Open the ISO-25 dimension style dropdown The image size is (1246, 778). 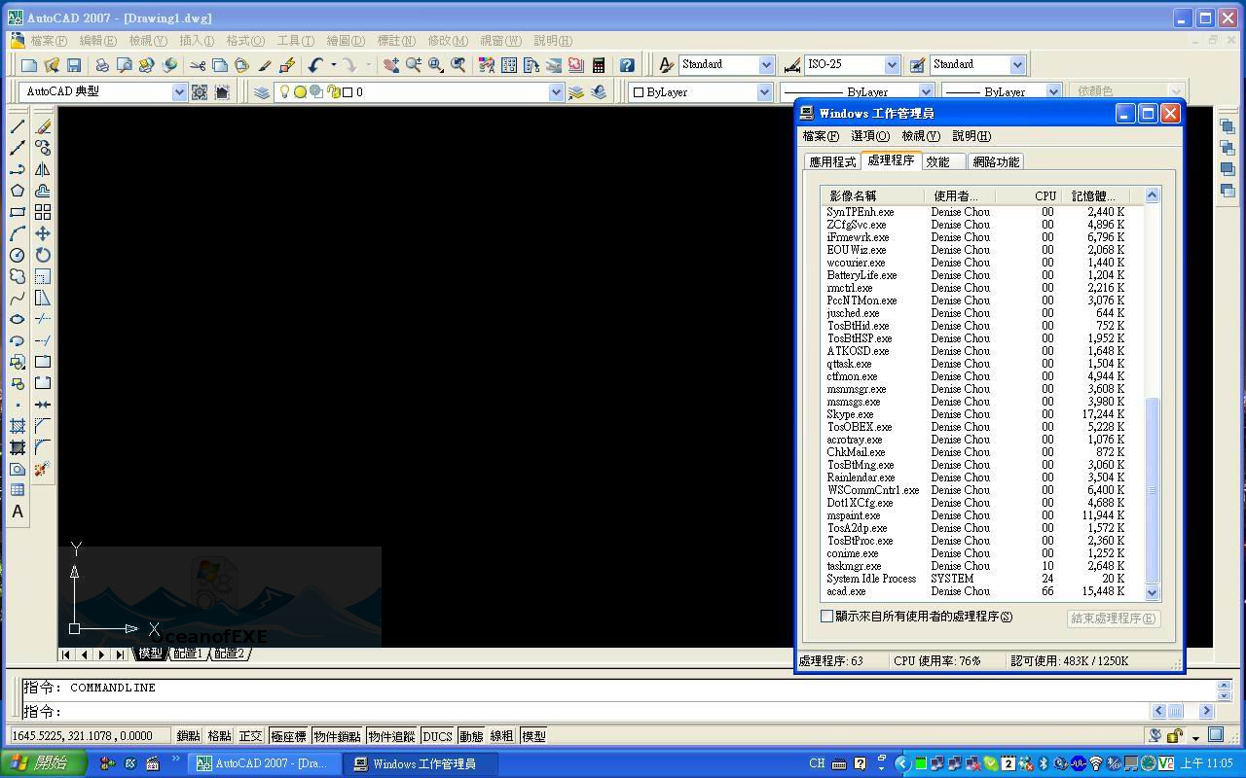coord(892,64)
